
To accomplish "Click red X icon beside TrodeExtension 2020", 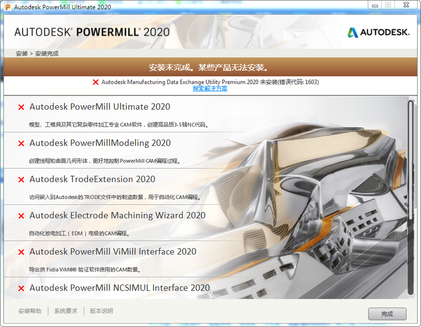I will [x=21, y=180].
